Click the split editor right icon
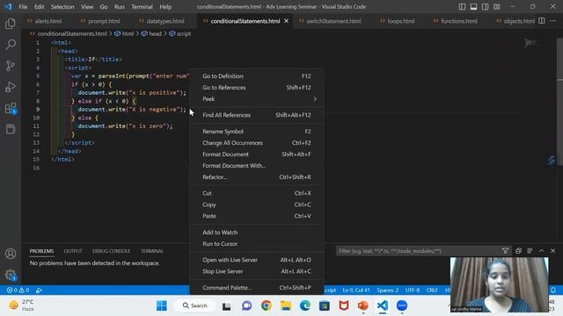The width and height of the screenshot is (563, 316). [542, 21]
